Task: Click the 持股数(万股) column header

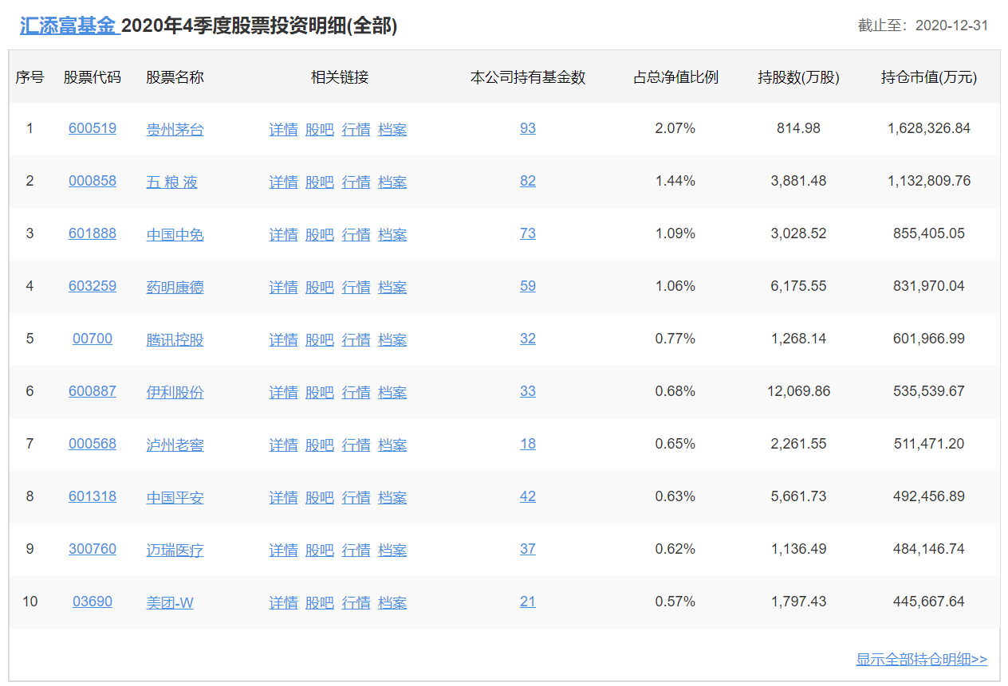Action: tap(798, 77)
